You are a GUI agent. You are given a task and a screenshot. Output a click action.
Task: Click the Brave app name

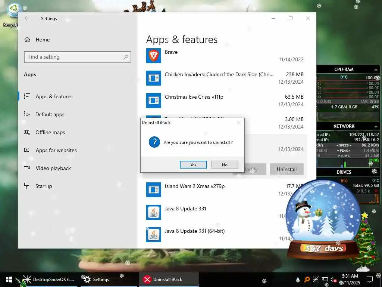[x=171, y=52]
